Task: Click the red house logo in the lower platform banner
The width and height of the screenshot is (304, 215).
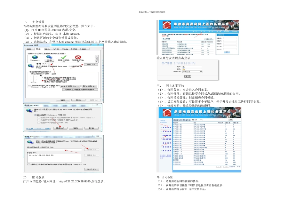Action: click(166, 112)
